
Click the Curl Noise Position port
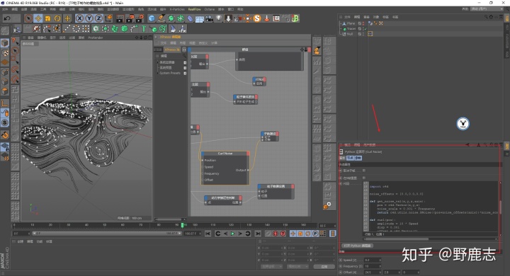coord(203,160)
